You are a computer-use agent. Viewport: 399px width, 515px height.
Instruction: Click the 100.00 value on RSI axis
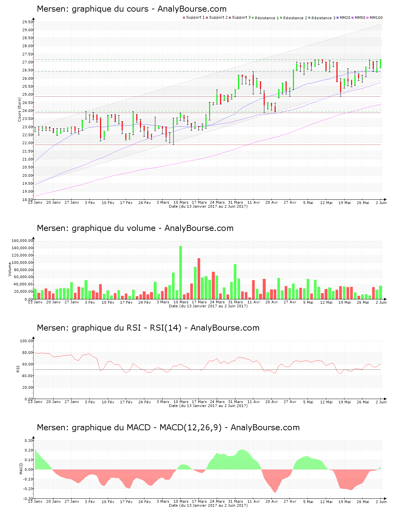27,341
